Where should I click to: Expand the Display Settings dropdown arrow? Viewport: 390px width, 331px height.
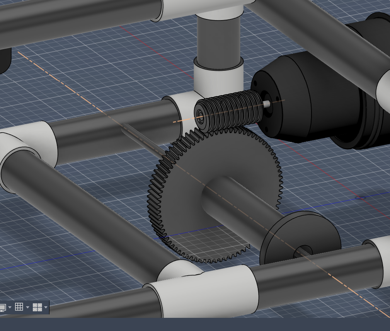tap(10, 308)
